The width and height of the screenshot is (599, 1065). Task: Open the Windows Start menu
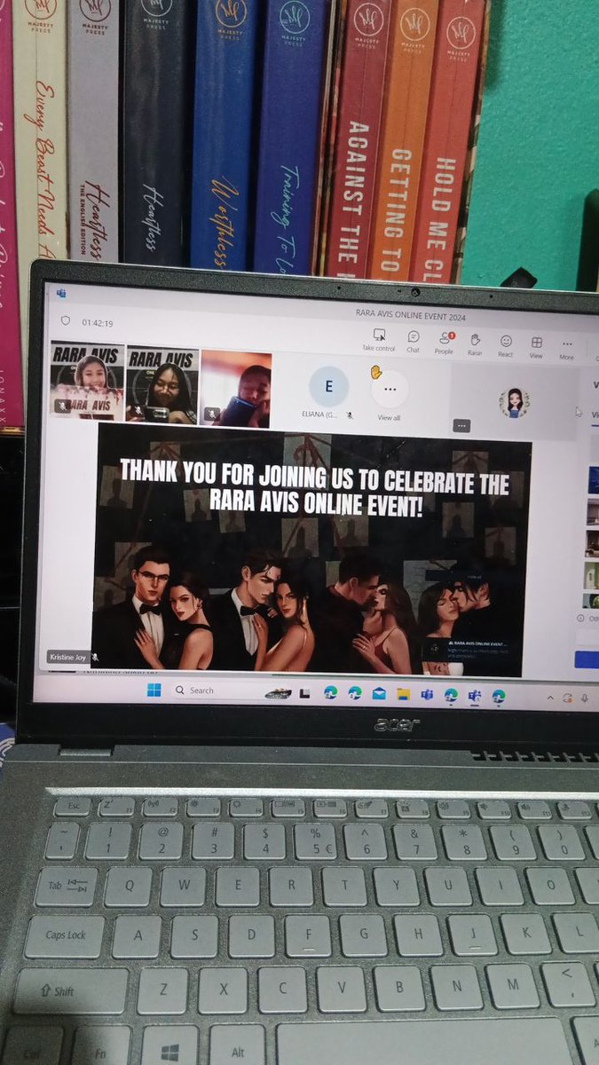click(x=153, y=690)
